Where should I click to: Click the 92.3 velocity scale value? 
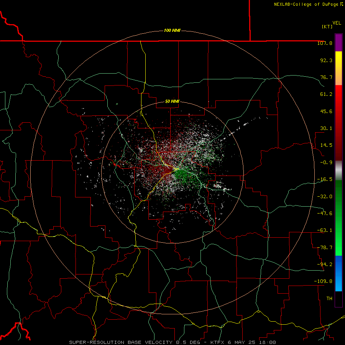tap(326, 60)
